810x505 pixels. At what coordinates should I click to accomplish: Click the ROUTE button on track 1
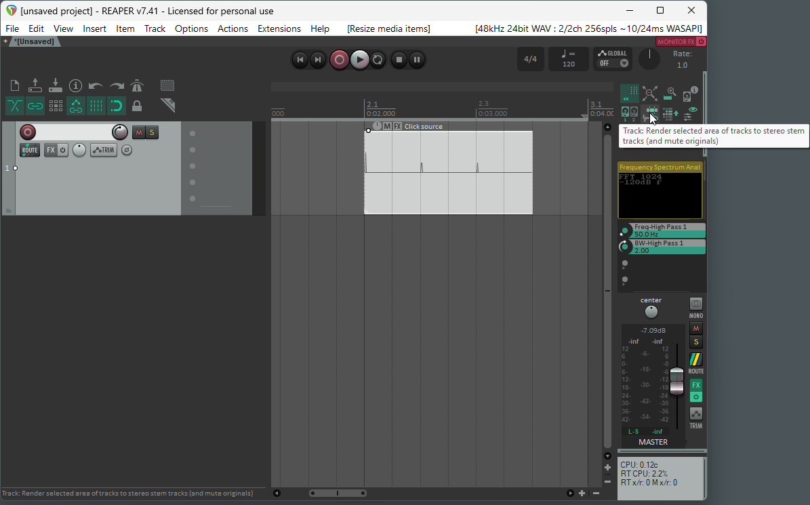coord(30,150)
